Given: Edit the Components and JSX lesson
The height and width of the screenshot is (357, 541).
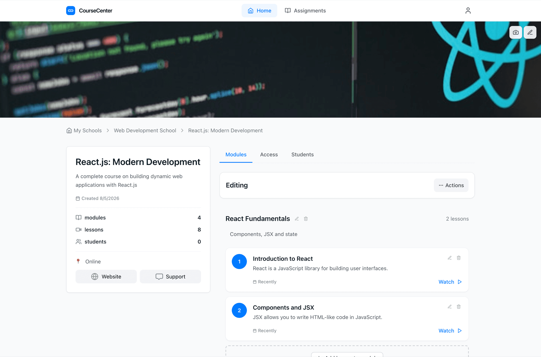Looking at the screenshot, I should [450, 307].
